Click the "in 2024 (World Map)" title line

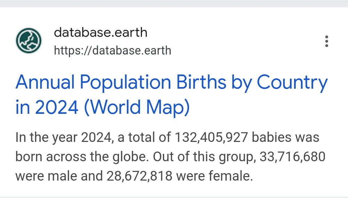coord(103,108)
